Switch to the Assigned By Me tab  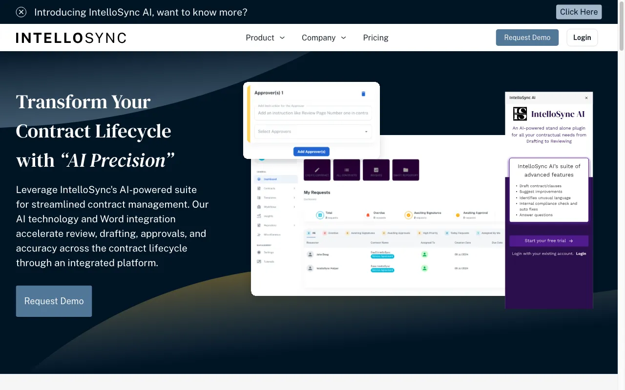point(489,233)
